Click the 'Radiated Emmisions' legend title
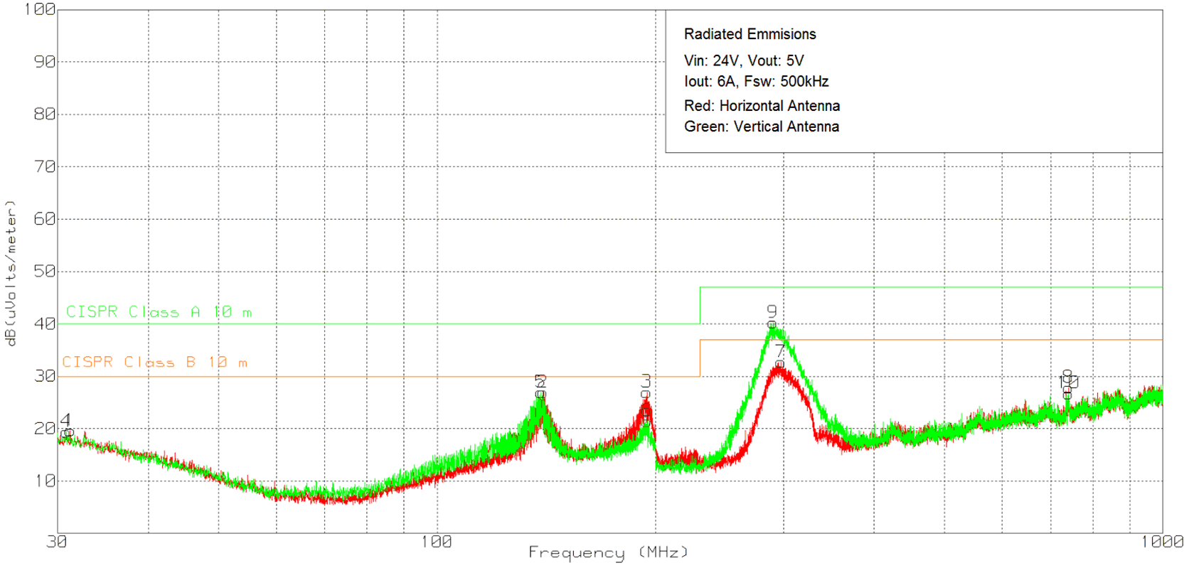Viewport: 1189px width, 568px height. pyautogui.click(x=750, y=34)
